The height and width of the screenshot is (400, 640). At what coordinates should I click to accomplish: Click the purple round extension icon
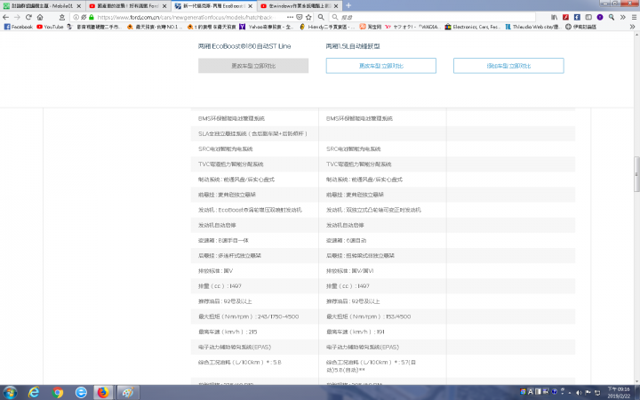click(600, 17)
